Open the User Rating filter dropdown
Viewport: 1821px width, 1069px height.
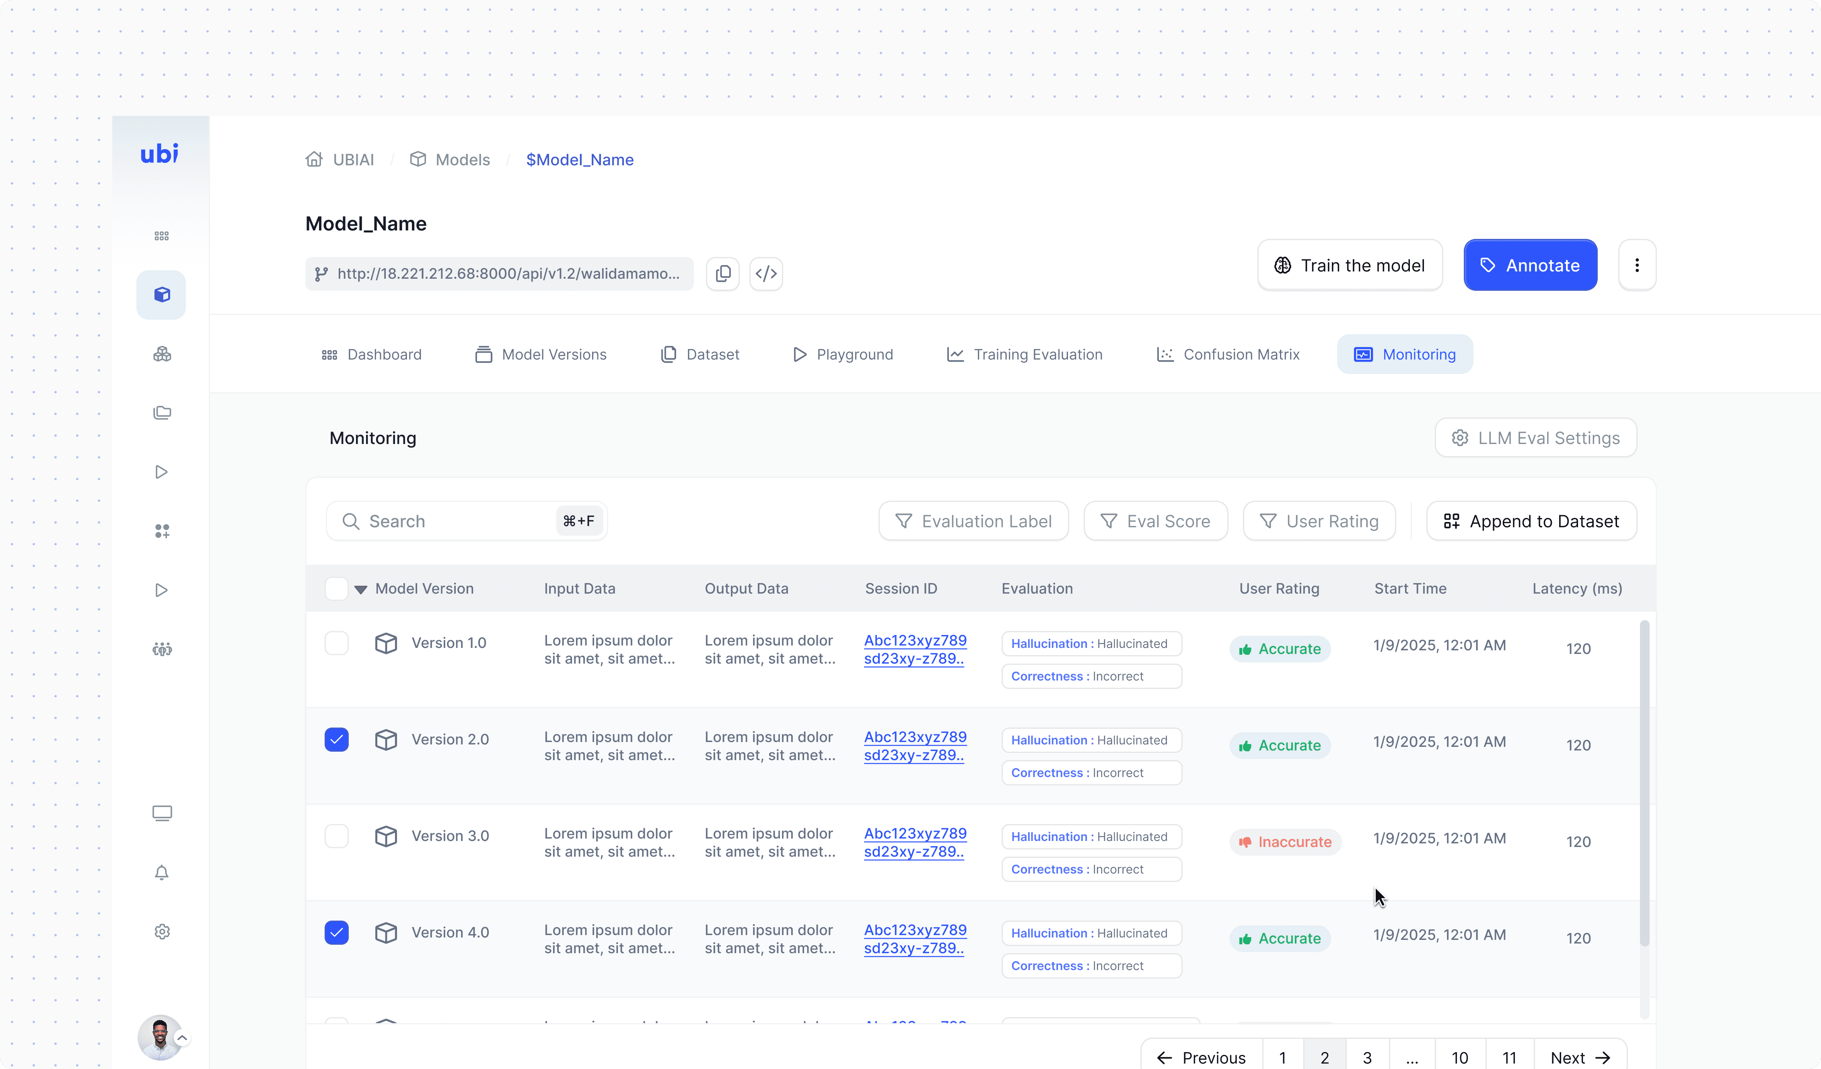(1319, 521)
